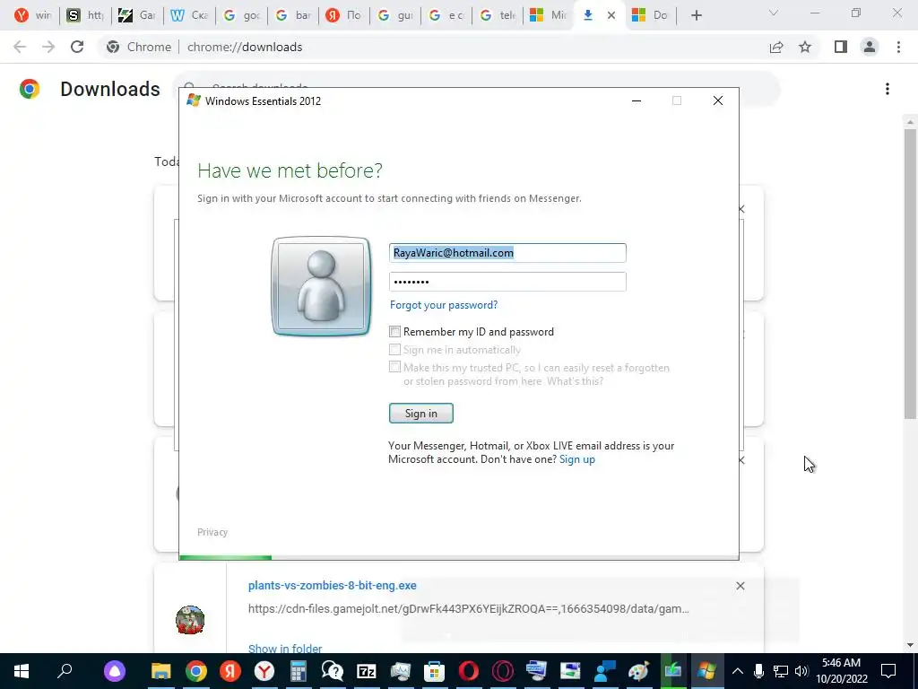The height and width of the screenshot is (689, 918).
Task: Open the Privacy link
Action: 212,532
